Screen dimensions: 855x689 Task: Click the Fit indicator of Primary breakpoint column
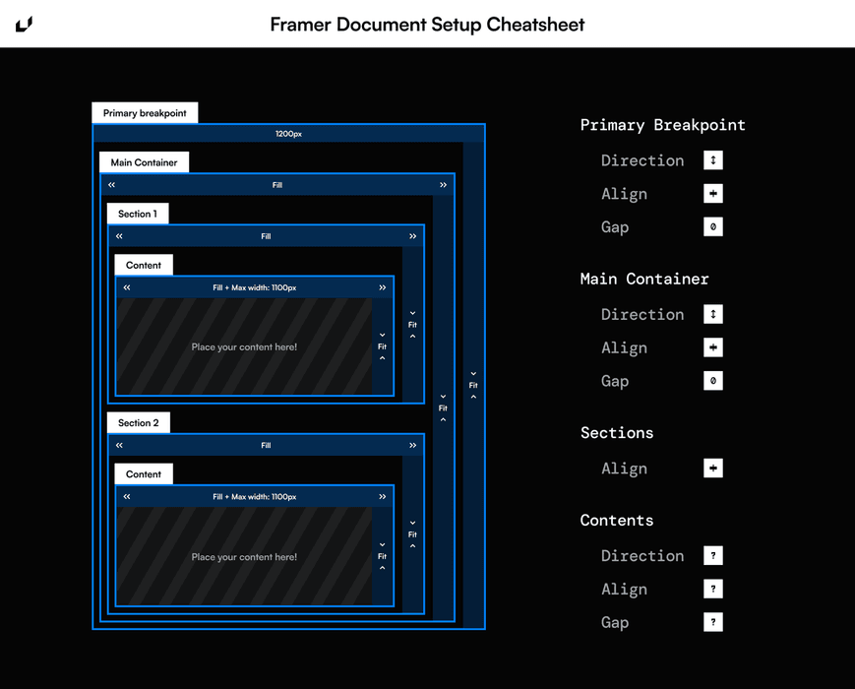pyautogui.click(x=473, y=385)
